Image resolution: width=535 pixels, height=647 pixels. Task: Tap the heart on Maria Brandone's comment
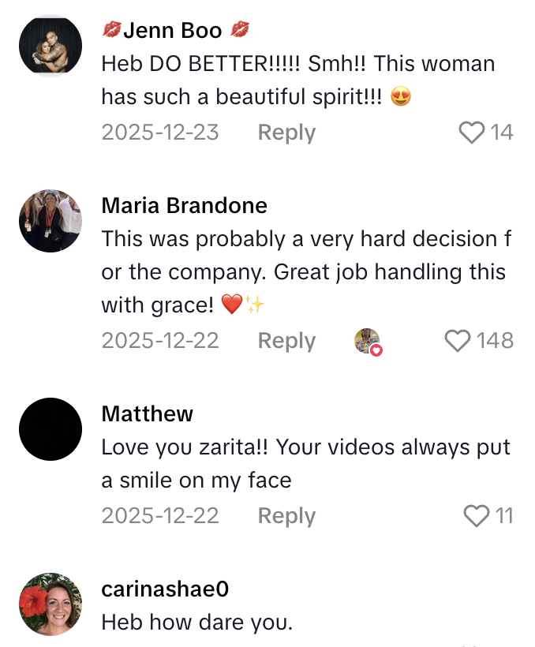[458, 341]
